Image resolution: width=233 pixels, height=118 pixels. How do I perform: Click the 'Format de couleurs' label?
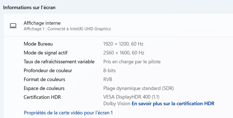[44, 79]
